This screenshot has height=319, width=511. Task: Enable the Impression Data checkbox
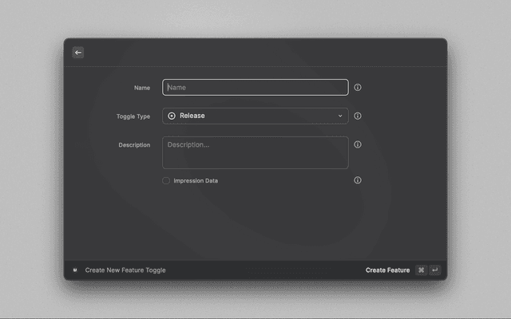point(166,181)
